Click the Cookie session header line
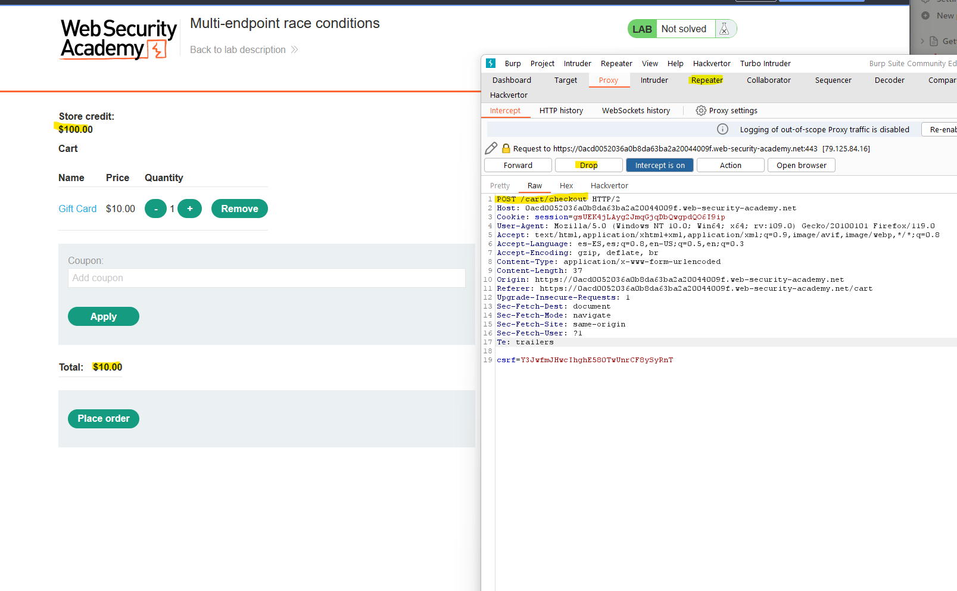This screenshot has height=591, width=957. 611,217
